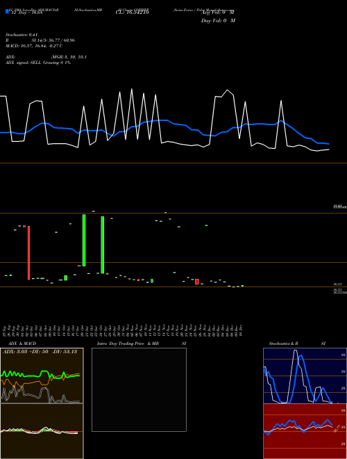
Task: Click the 'Avg Vol: 0 M' label
Action: pos(217,13)
